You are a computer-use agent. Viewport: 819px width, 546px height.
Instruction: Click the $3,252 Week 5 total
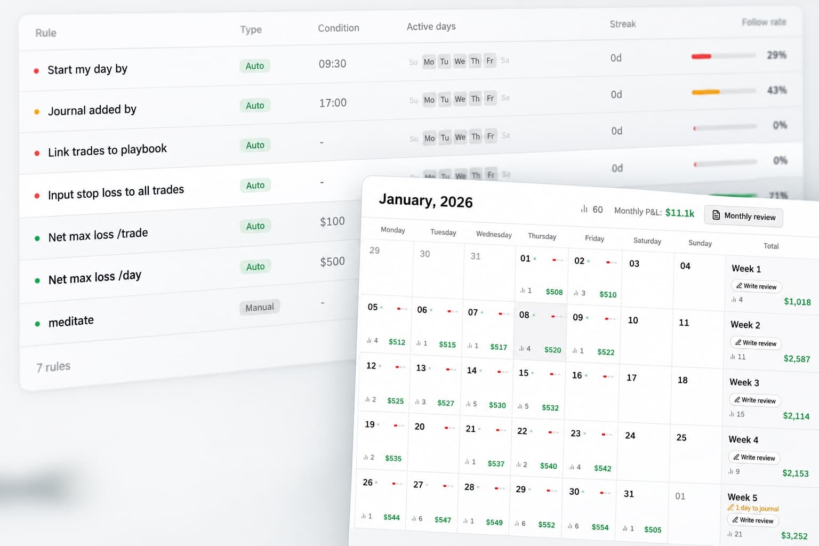(x=794, y=535)
